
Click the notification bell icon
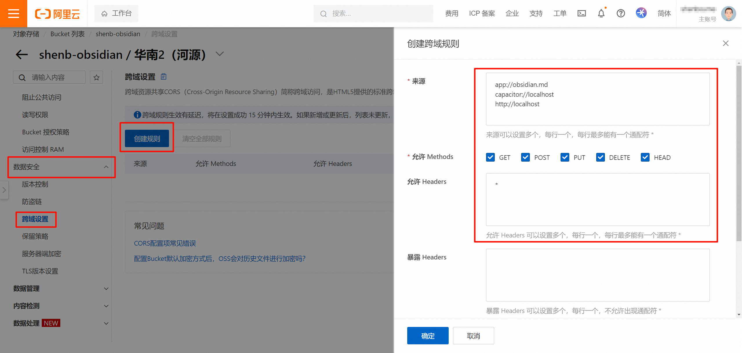601,13
